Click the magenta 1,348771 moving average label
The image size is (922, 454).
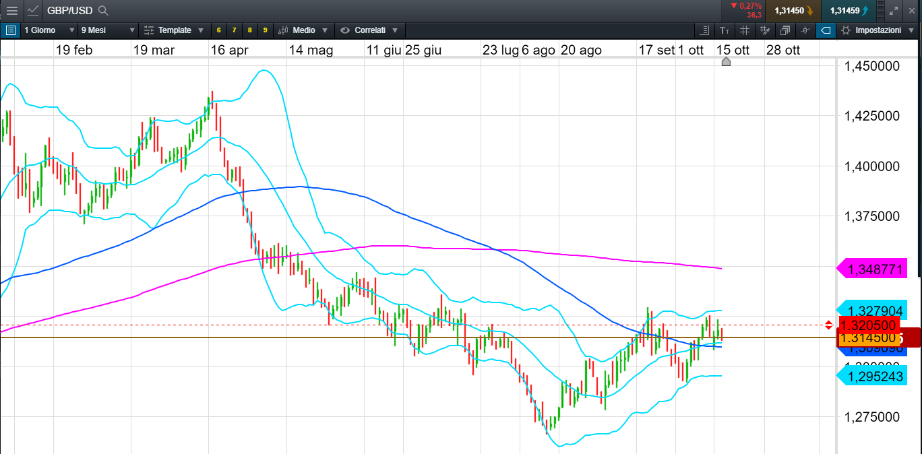[872, 269]
